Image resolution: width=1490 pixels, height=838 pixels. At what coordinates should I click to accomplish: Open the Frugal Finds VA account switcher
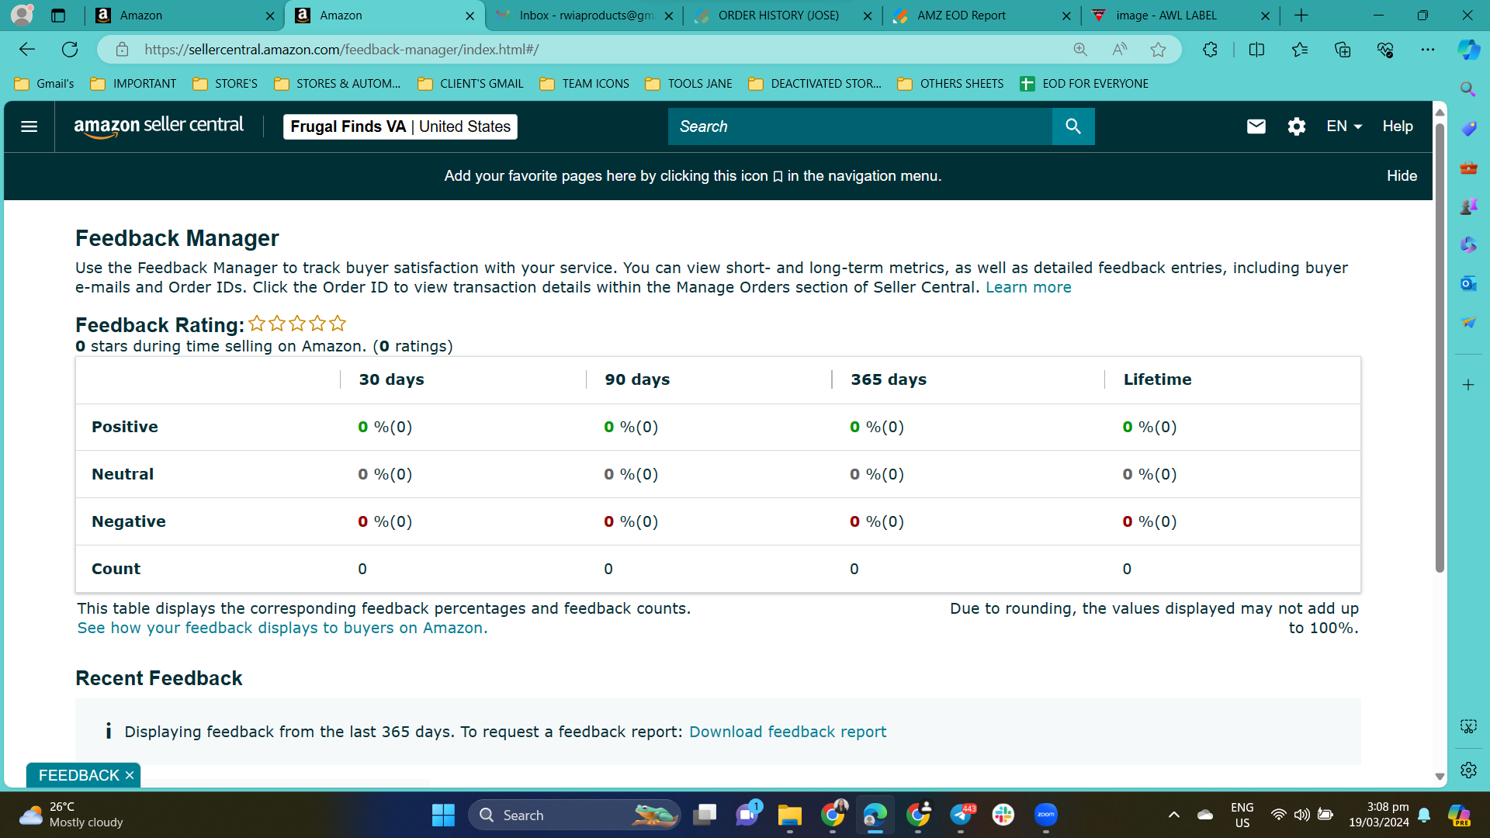coord(400,126)
